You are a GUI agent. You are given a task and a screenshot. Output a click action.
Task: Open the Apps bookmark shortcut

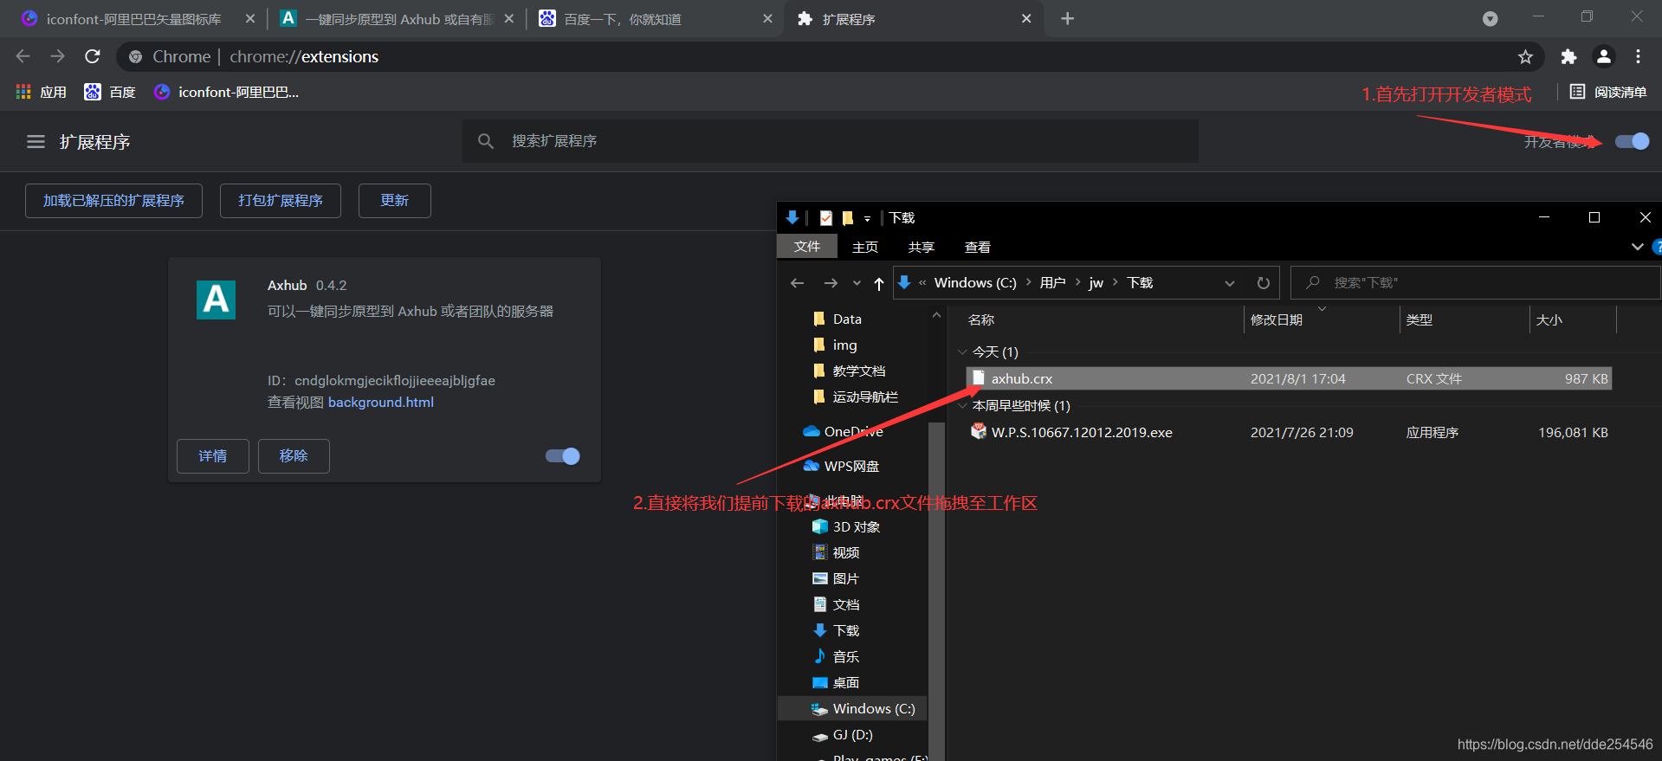pyautogui.click(x=41, y=92)
